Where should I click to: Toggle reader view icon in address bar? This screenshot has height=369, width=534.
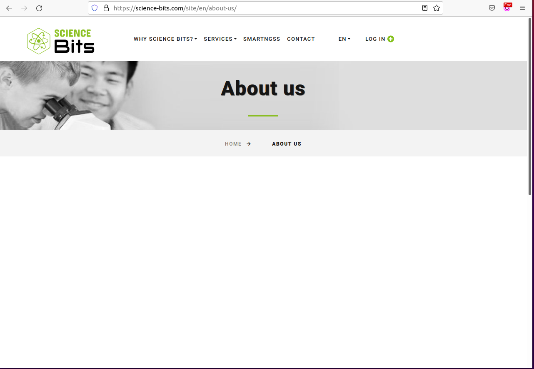pos(425,8)
